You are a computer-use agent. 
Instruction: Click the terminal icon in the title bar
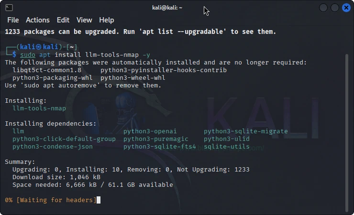click(x=9, y=8)
